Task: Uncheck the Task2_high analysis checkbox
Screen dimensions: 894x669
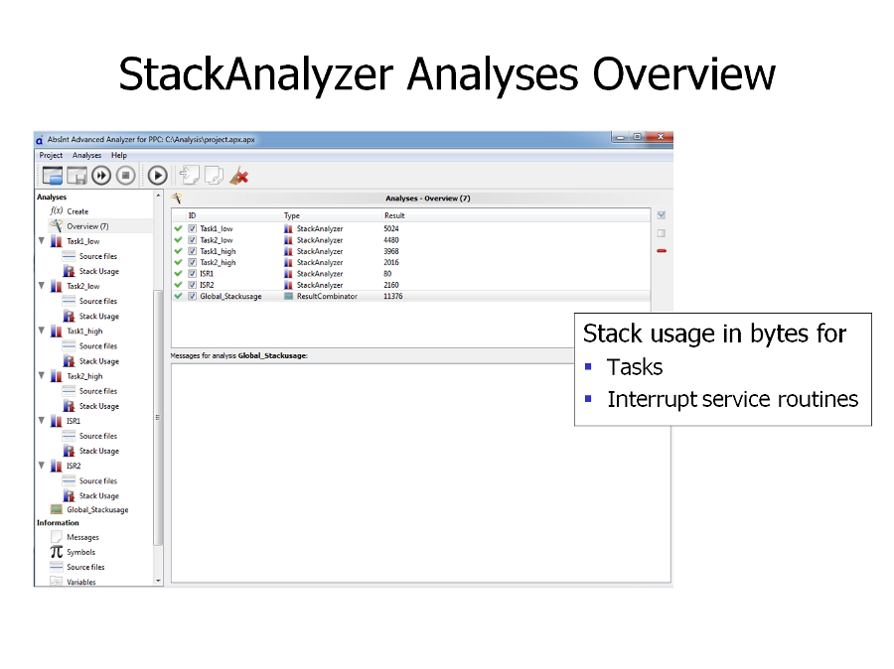Action: coord(193,262)
